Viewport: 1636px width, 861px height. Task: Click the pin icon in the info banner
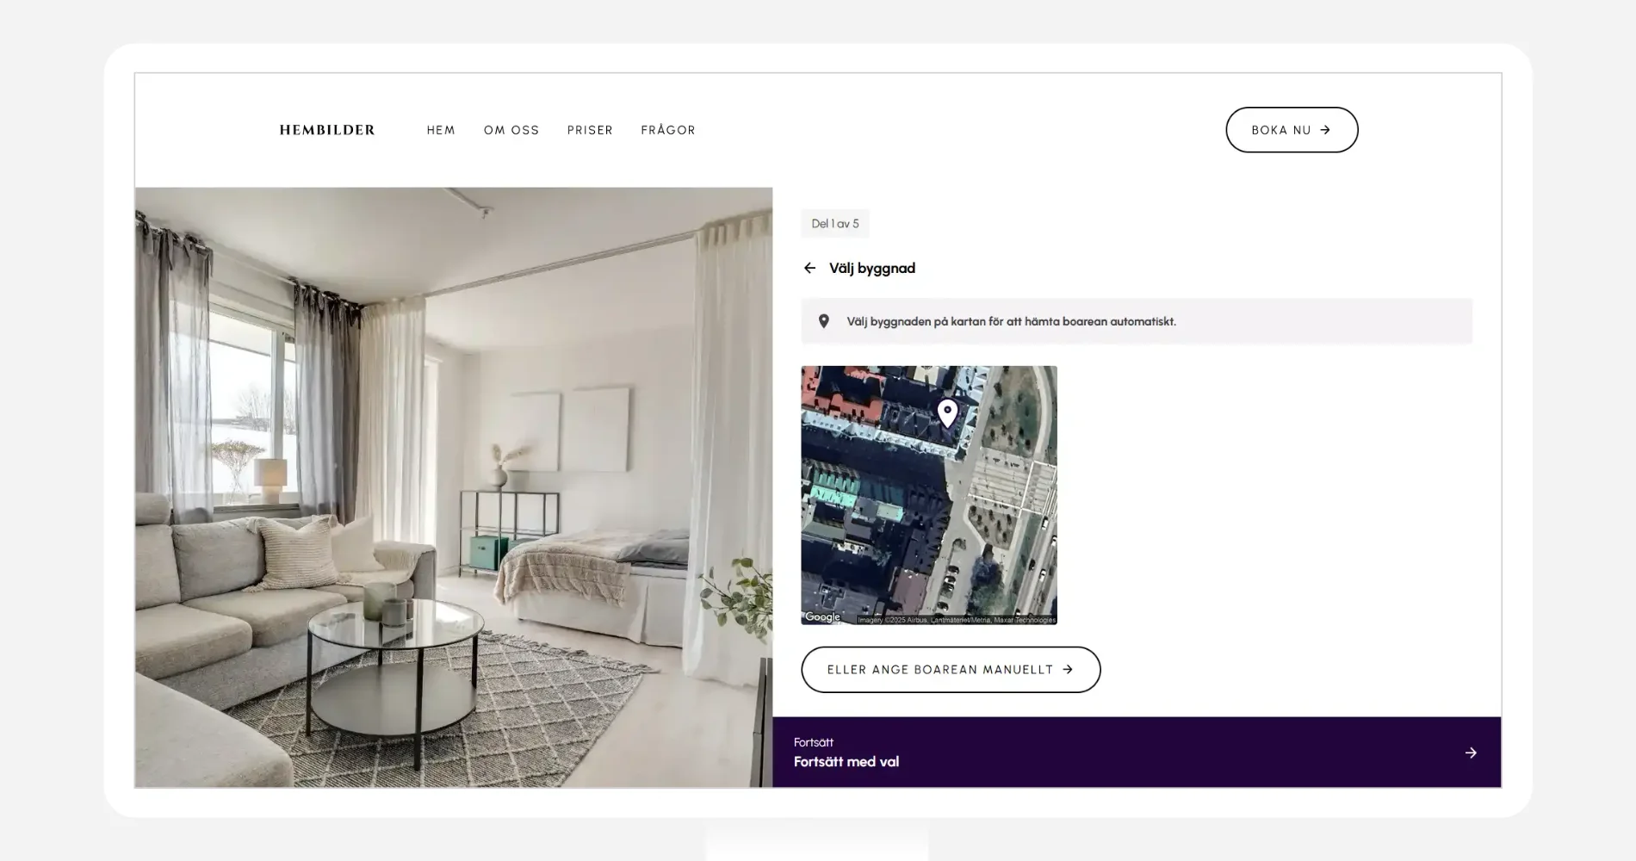click(824, 321)
